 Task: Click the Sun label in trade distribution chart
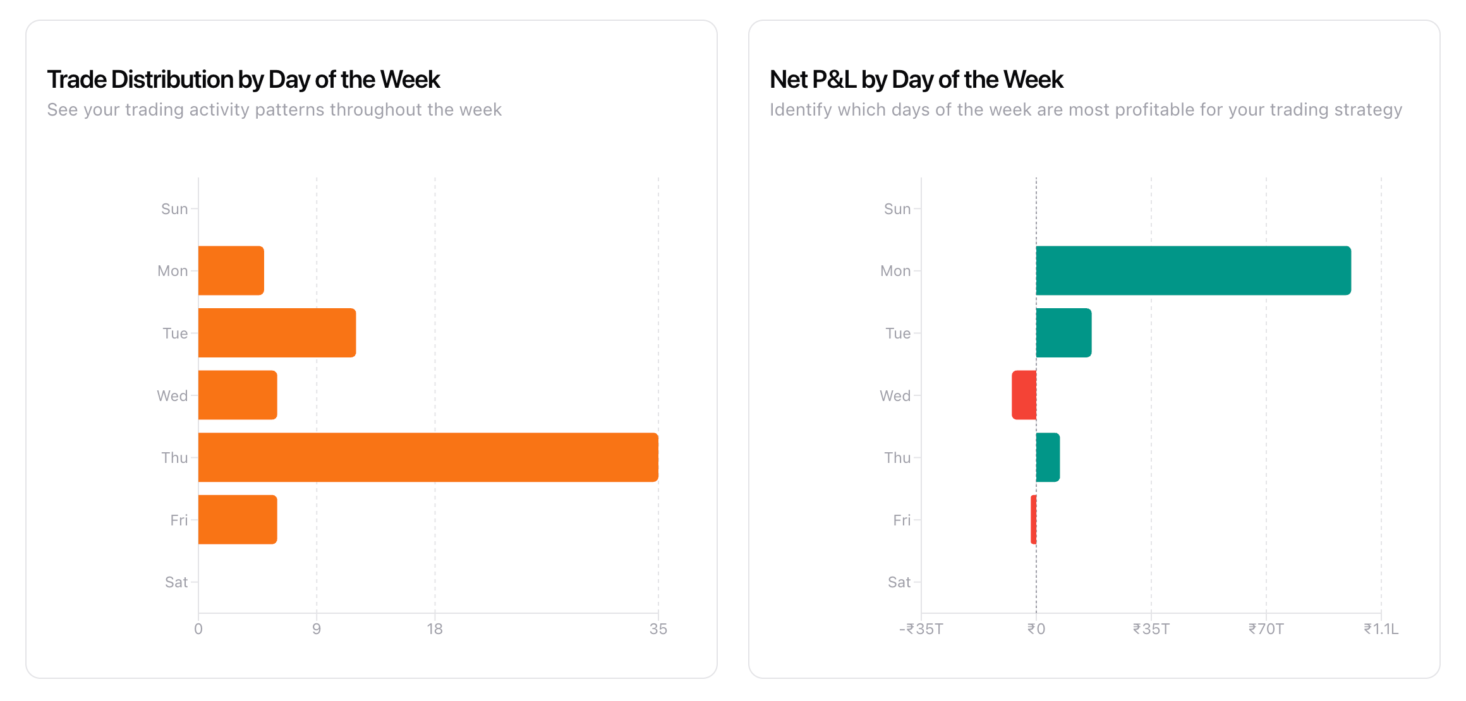coord(174,209)
